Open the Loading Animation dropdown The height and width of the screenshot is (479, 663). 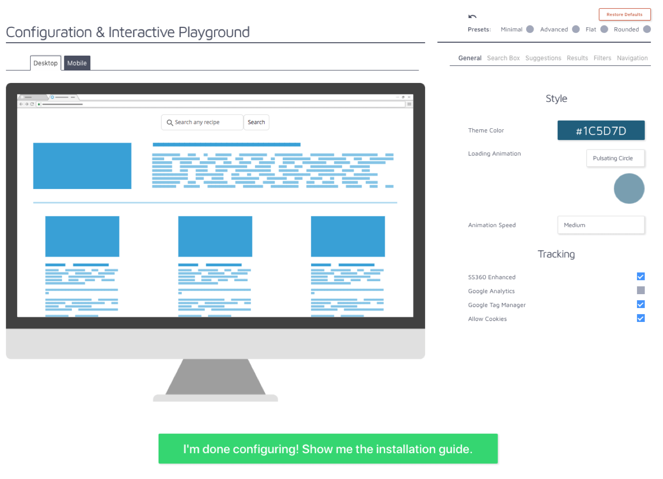pyautogui.click(x=615, y=158)
